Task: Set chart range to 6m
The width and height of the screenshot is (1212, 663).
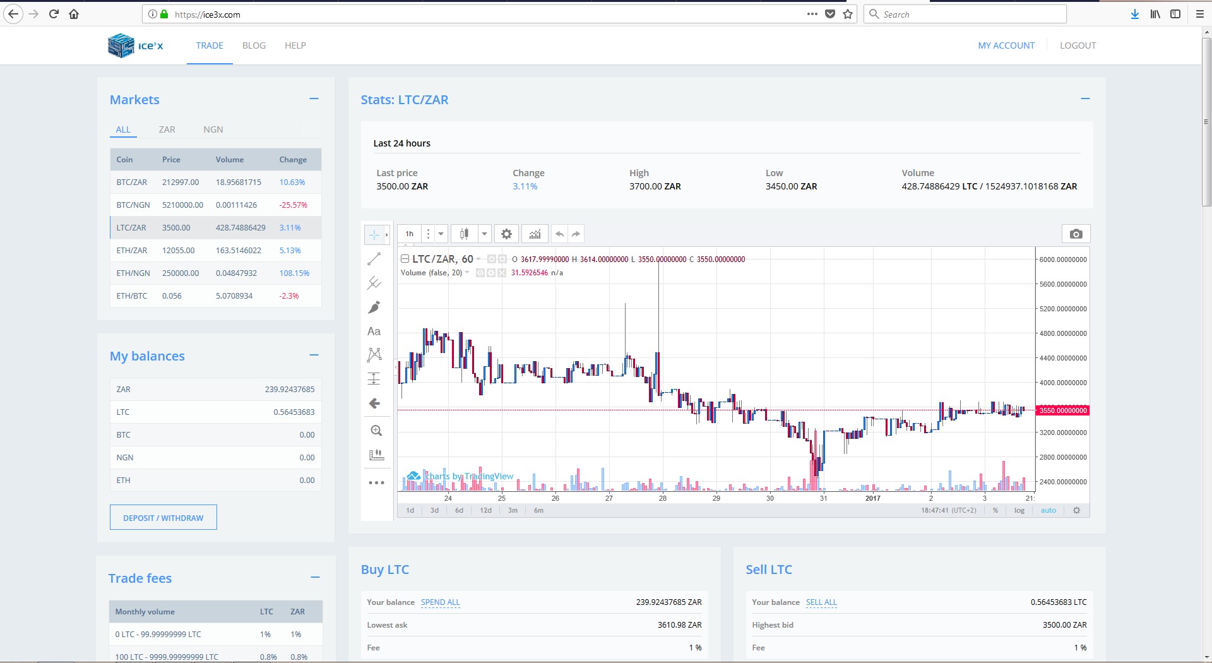Action: tap(538, 510)
